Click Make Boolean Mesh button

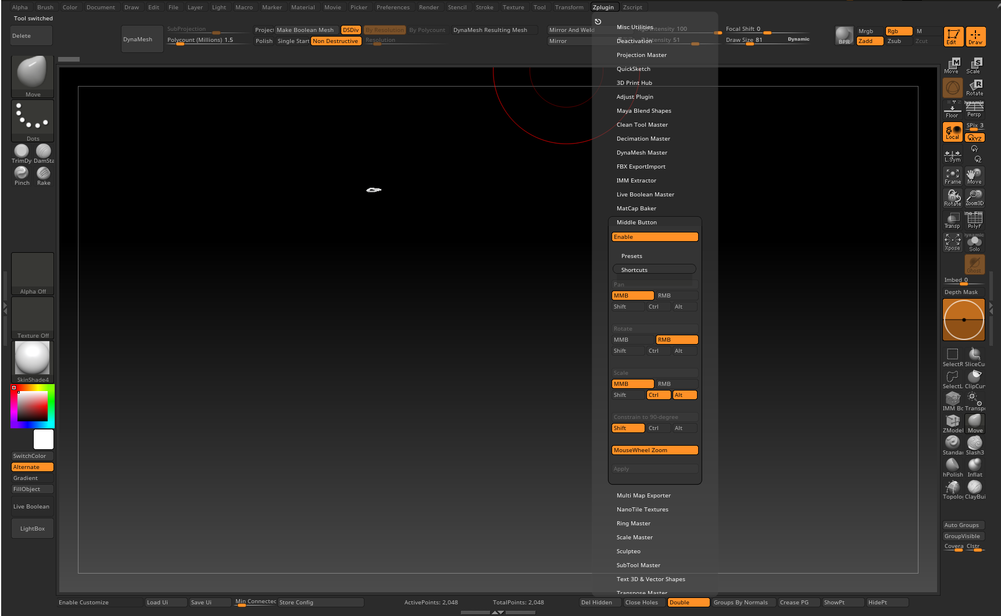point(306,30)
